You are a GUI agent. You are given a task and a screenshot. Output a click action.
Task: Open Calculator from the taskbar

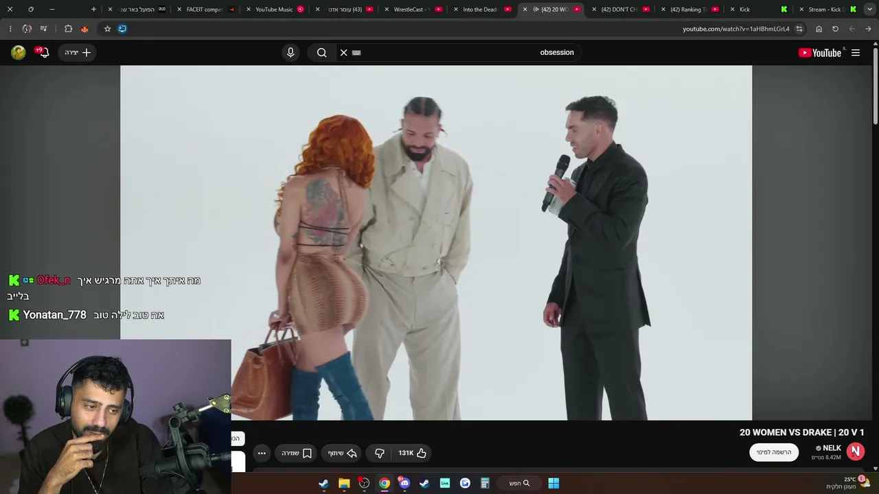(485, 483)
